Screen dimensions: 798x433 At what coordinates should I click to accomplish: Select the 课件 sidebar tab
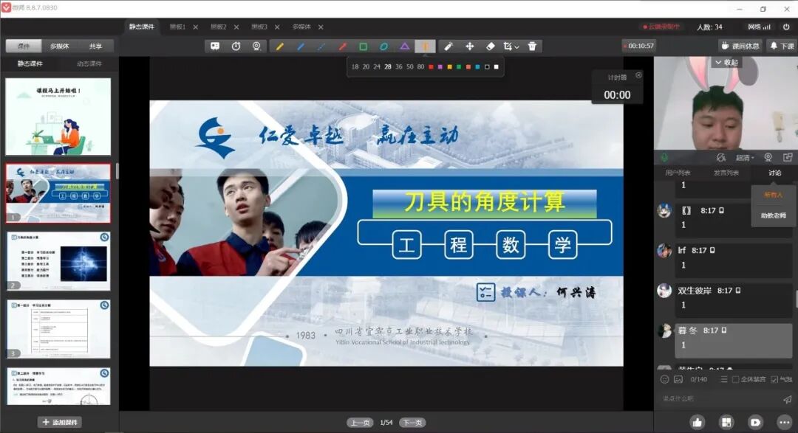point(24,46)
